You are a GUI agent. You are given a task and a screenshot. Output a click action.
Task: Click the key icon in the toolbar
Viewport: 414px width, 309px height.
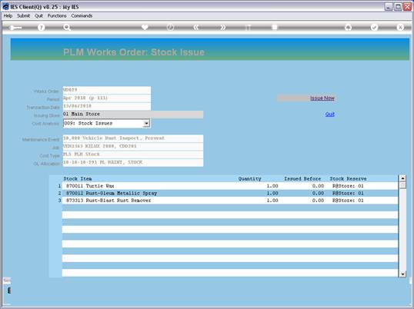pyautogui.click(x=15, y=28)
